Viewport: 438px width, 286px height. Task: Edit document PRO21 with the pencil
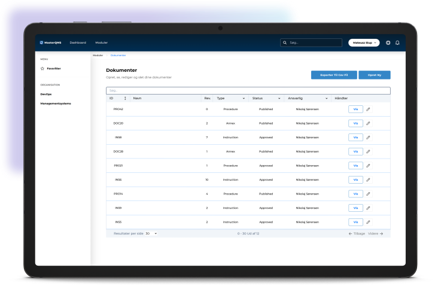pyautogui.click(x=368, y=166)
